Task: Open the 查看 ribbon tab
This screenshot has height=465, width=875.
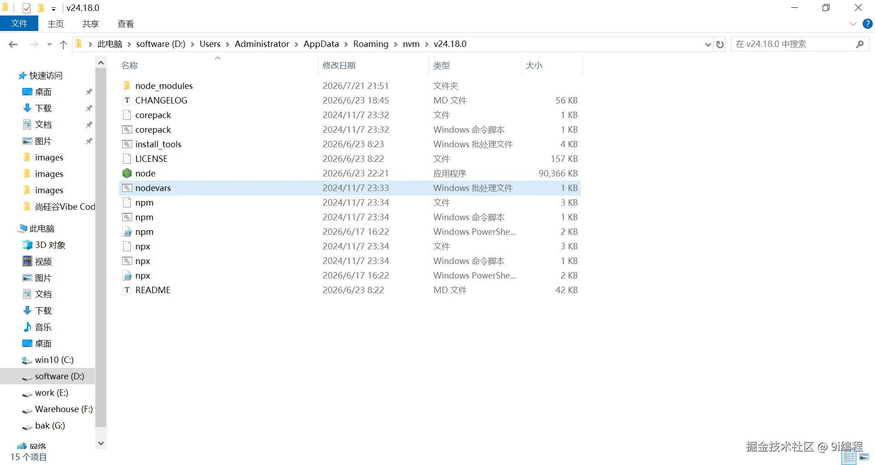Action: [126, 24]
